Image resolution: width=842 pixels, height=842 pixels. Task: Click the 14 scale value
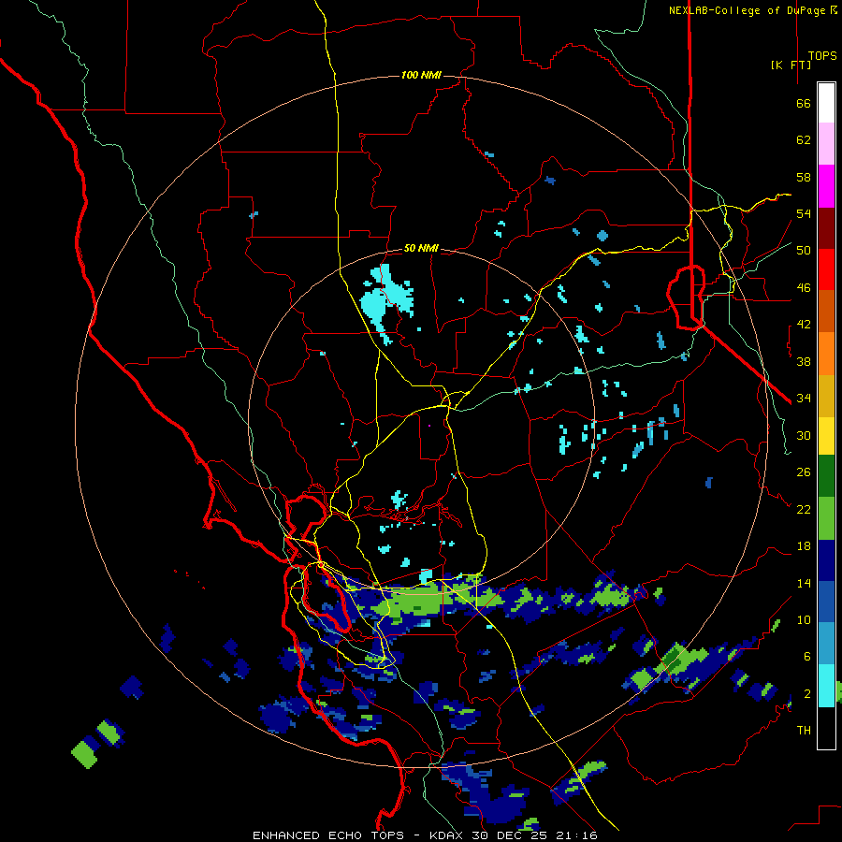pos(804,583)
